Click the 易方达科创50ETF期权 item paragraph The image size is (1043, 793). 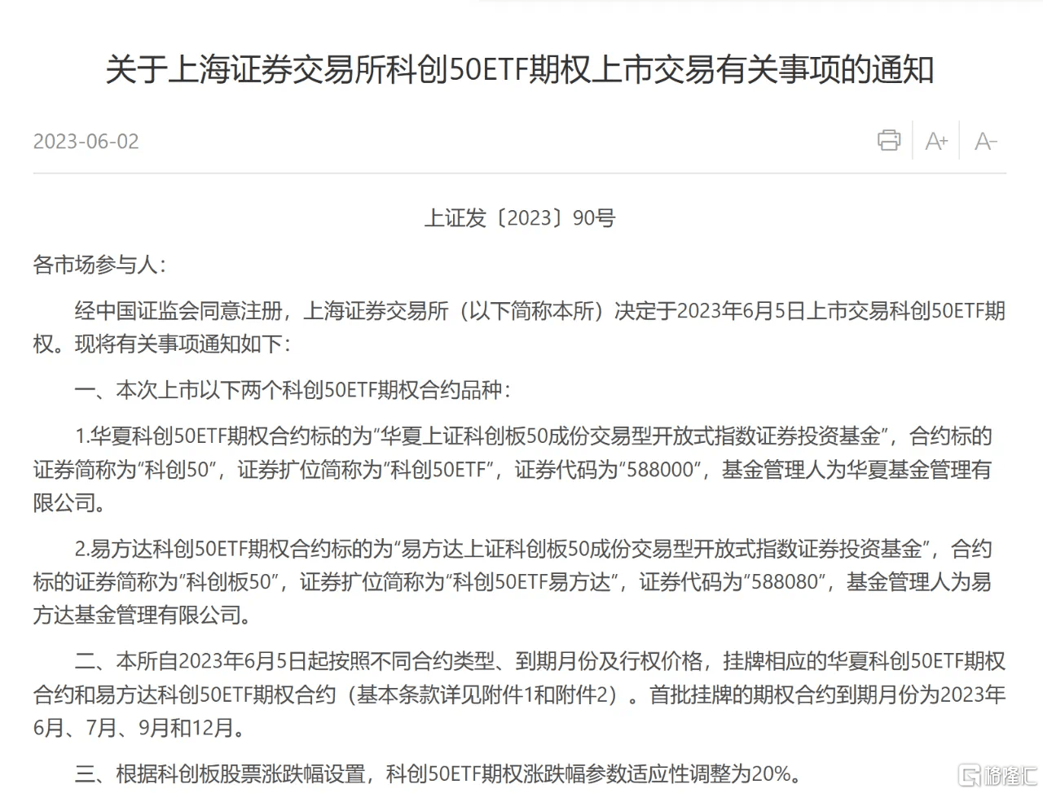coord(513,582)
